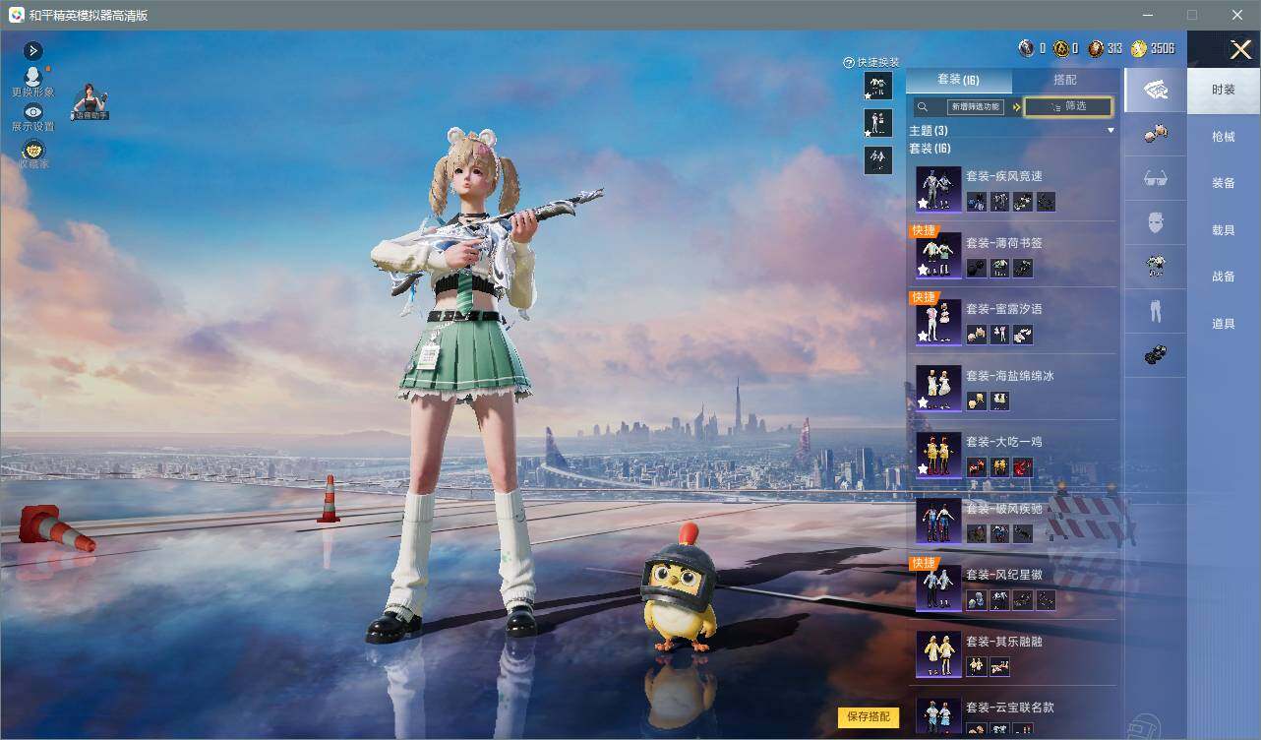Open the 装备 category tab

pos(1224,183)
